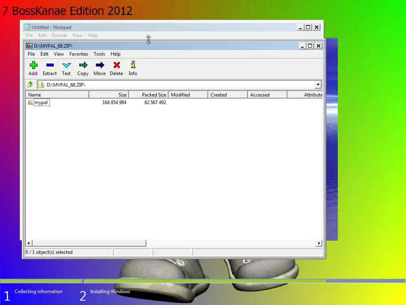This screenshot has height=305, width=406.
Task: Minimize the 7-Zip window
Action: tap(302, 46)
